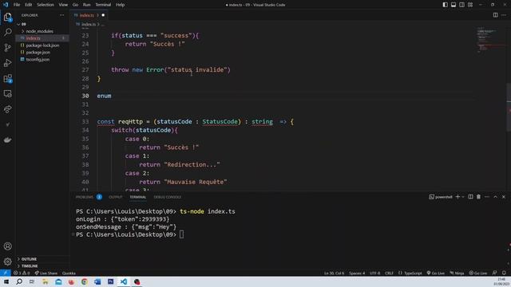Open Windows taskbar search
Viewport: 511px width, 287px height.
click(19, 281)
